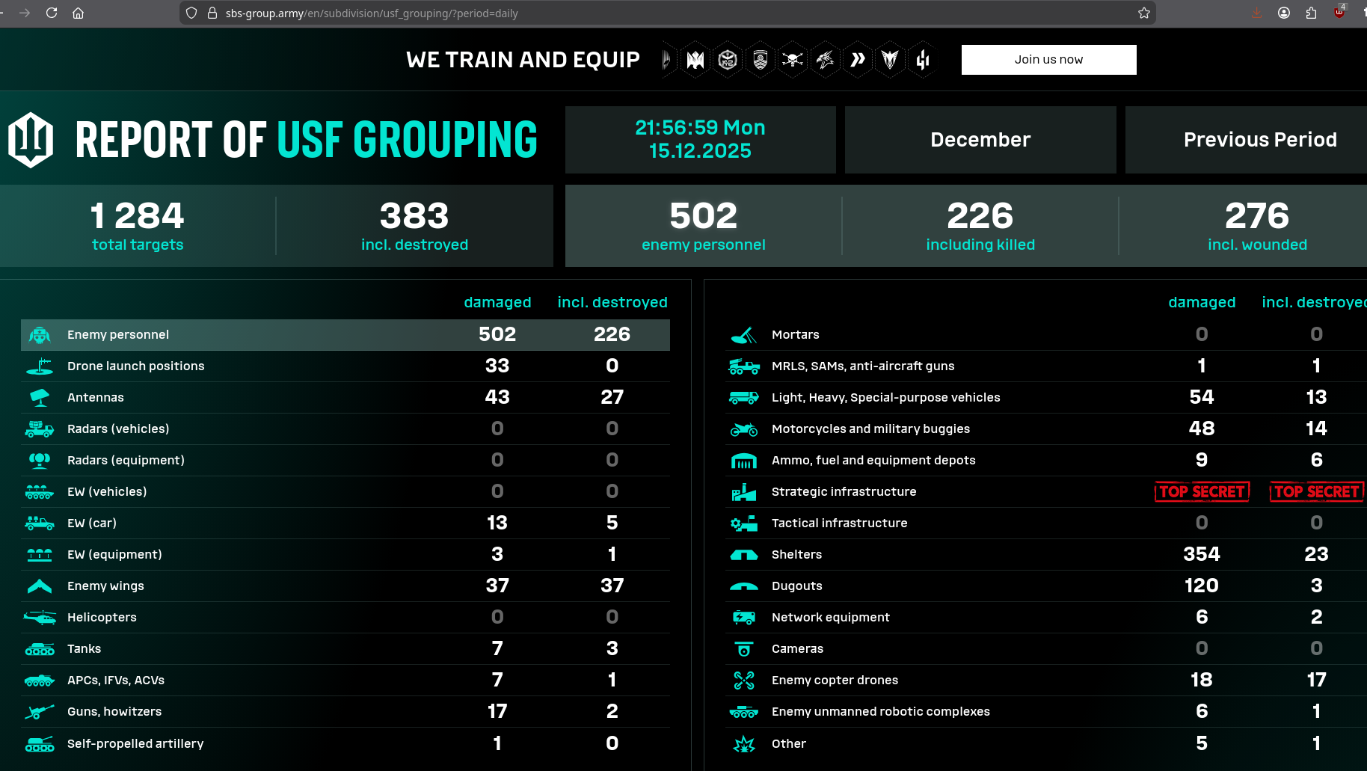Click the Dugouts row label

click(x=797, y=586)
